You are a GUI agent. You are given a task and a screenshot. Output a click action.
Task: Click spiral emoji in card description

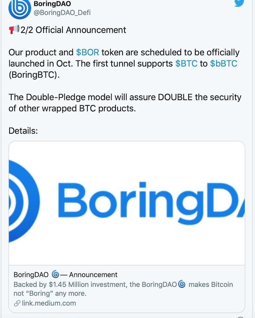pyautogui.click(x=182, y=284)
